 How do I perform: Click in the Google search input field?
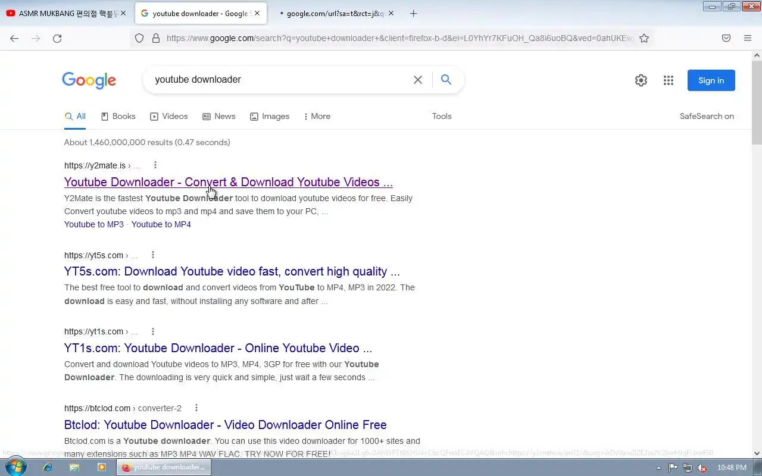click(x=280, y=80)
